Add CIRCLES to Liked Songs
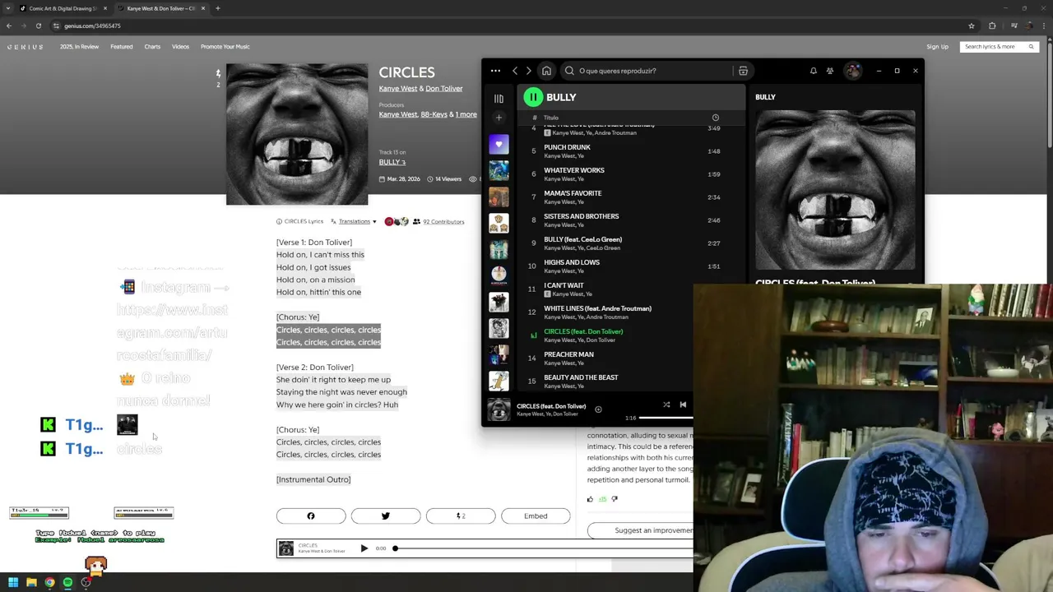Image resolution: width=1053 pixels, height=592 pixels. pyautogui.click(x=598, y=409)
